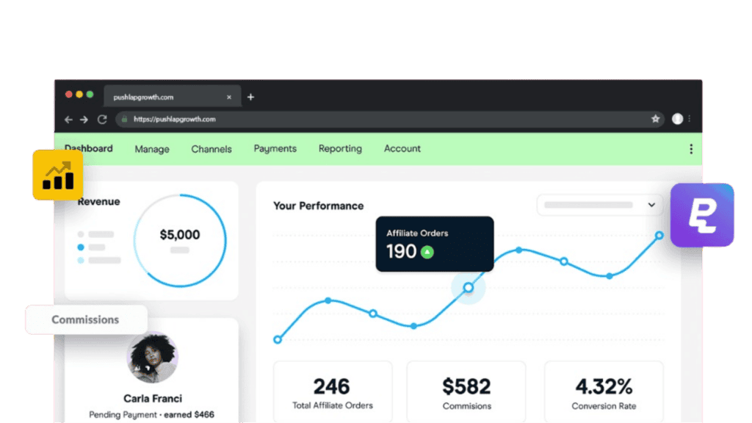Click the yellow growth chart icon
Viewport: 752px width, 423px height.
click(x=57, y=175)
